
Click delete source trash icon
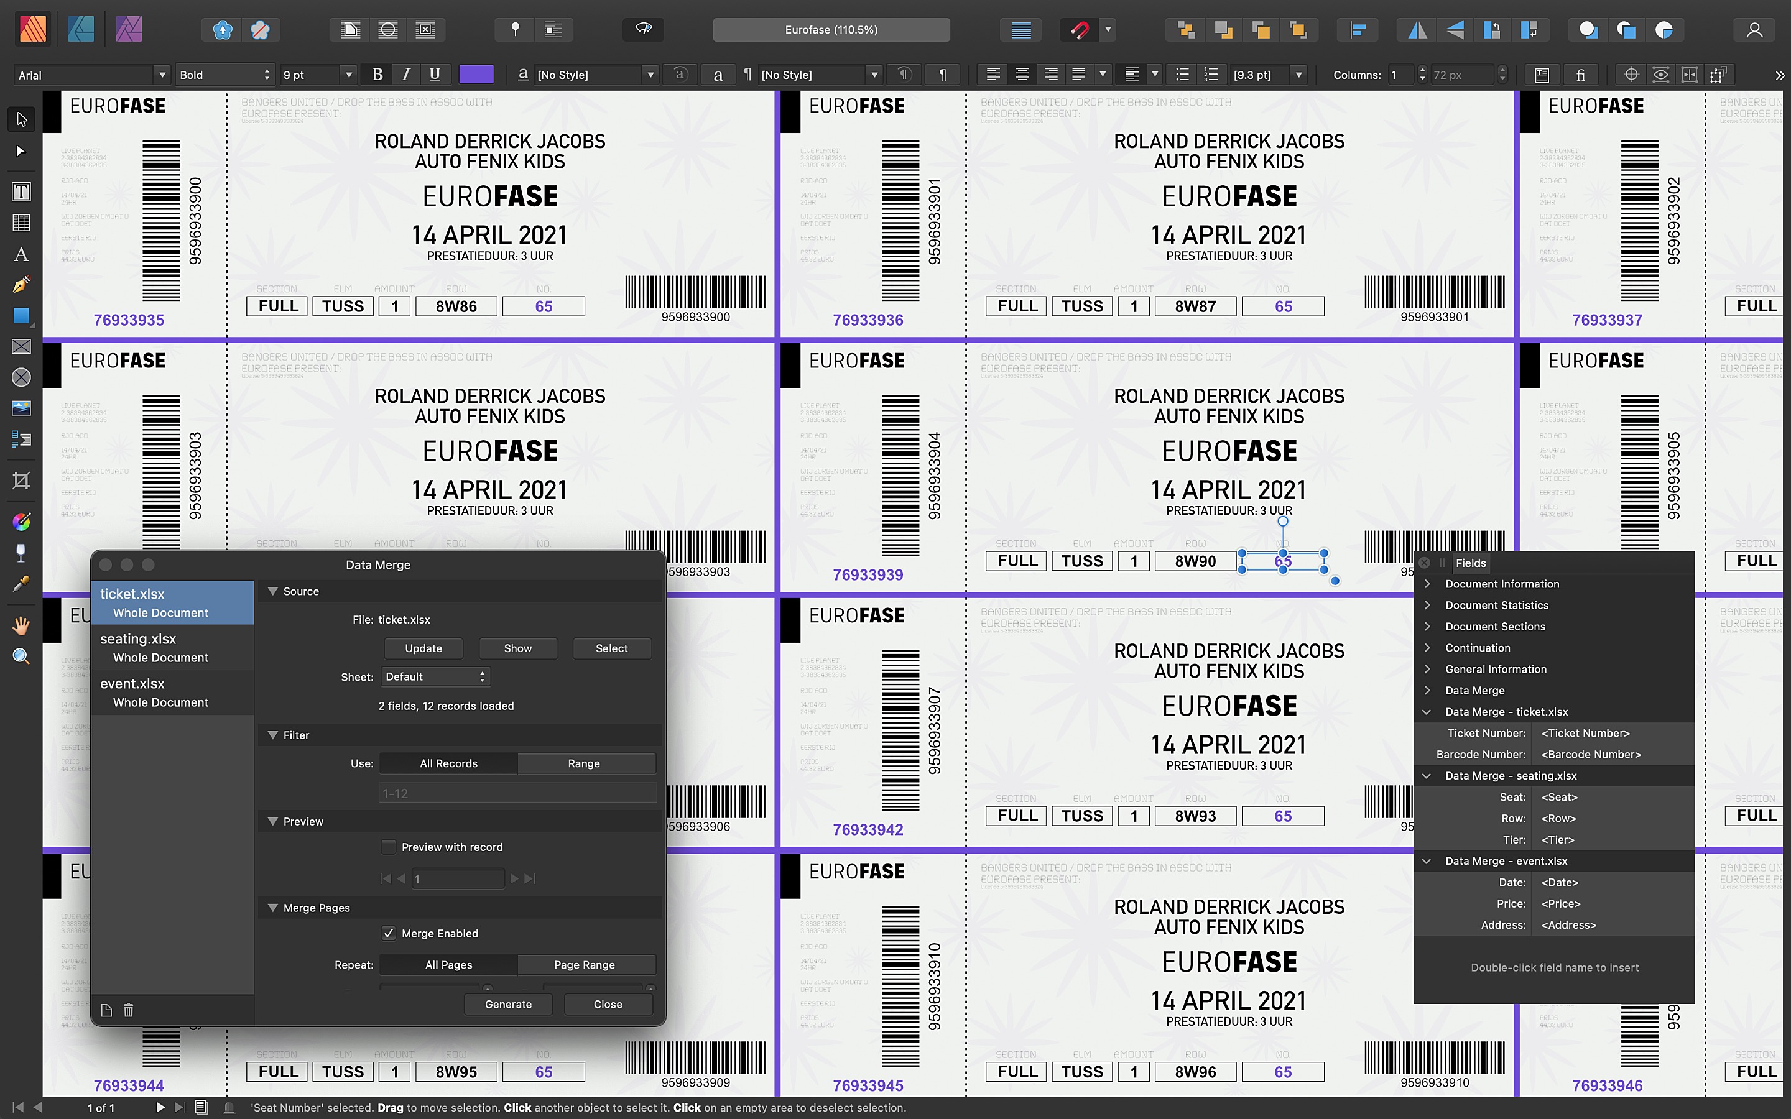point(128,1010)
